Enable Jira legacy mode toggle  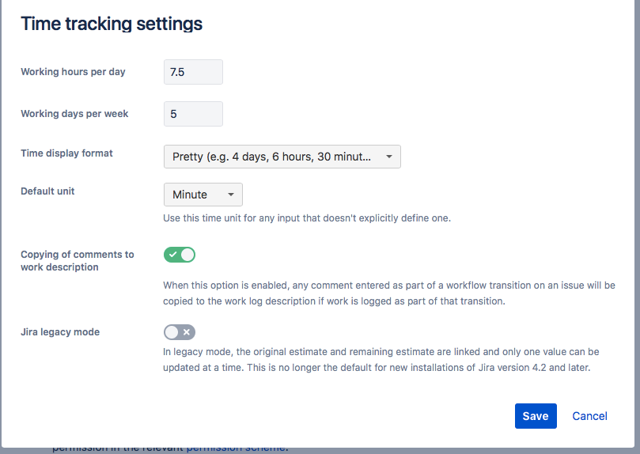pos(180,332)
